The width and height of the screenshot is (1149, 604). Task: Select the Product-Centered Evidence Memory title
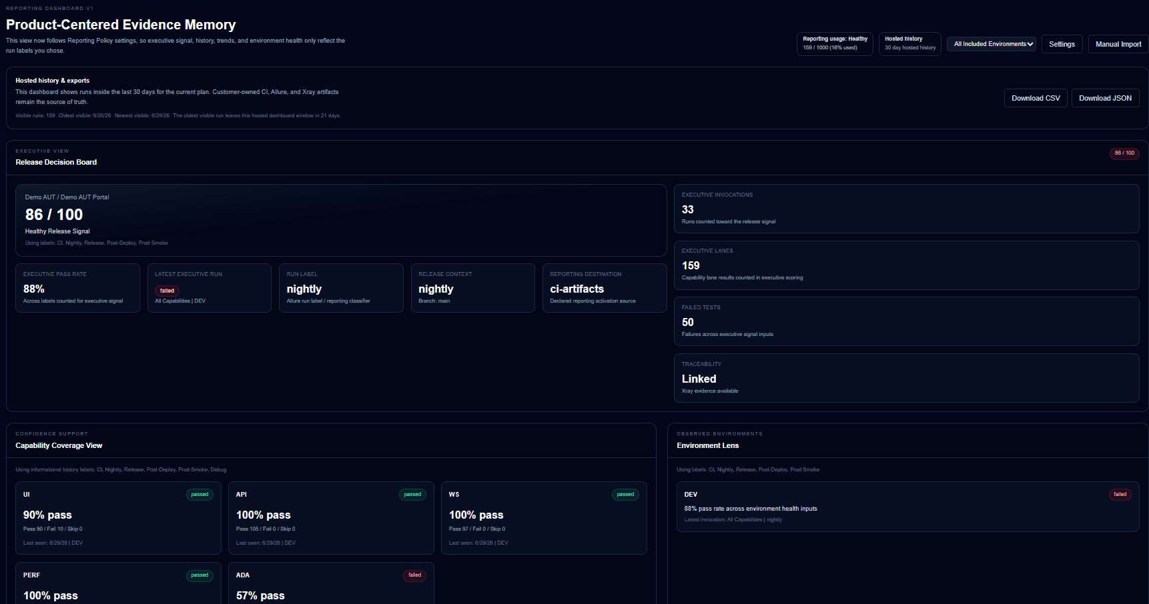(x=121, y=25)
